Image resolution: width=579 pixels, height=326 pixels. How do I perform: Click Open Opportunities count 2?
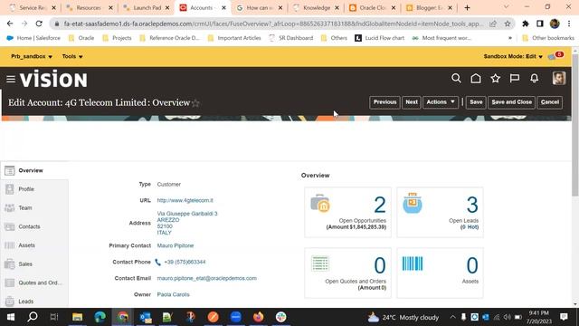click(380, 205)
